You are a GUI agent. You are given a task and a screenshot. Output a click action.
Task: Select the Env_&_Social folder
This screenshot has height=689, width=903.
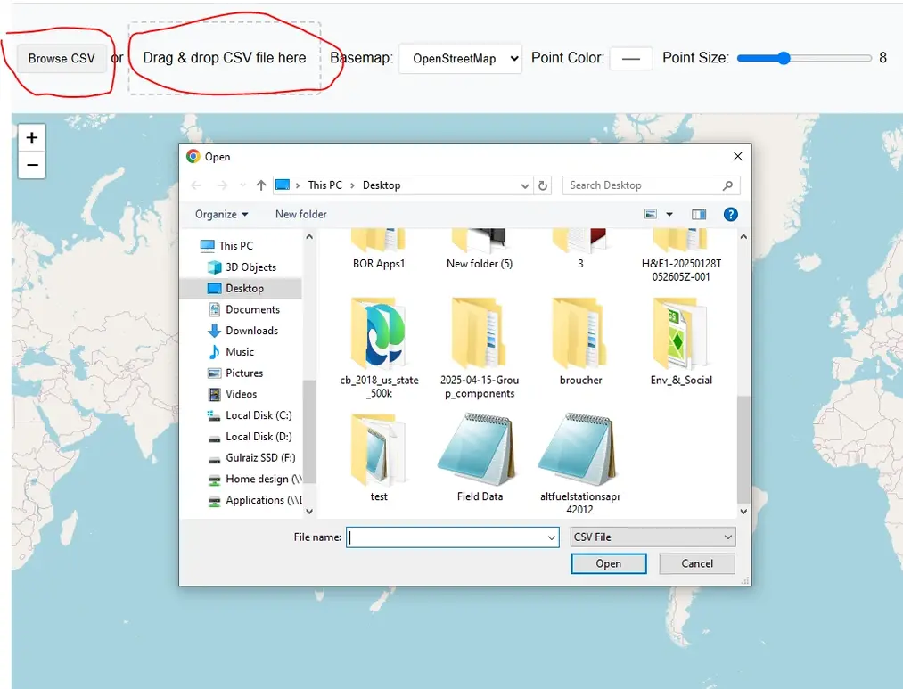681,342
